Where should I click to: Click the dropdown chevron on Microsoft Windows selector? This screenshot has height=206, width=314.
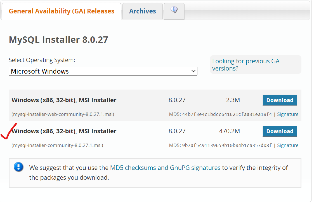coord(193,71)
